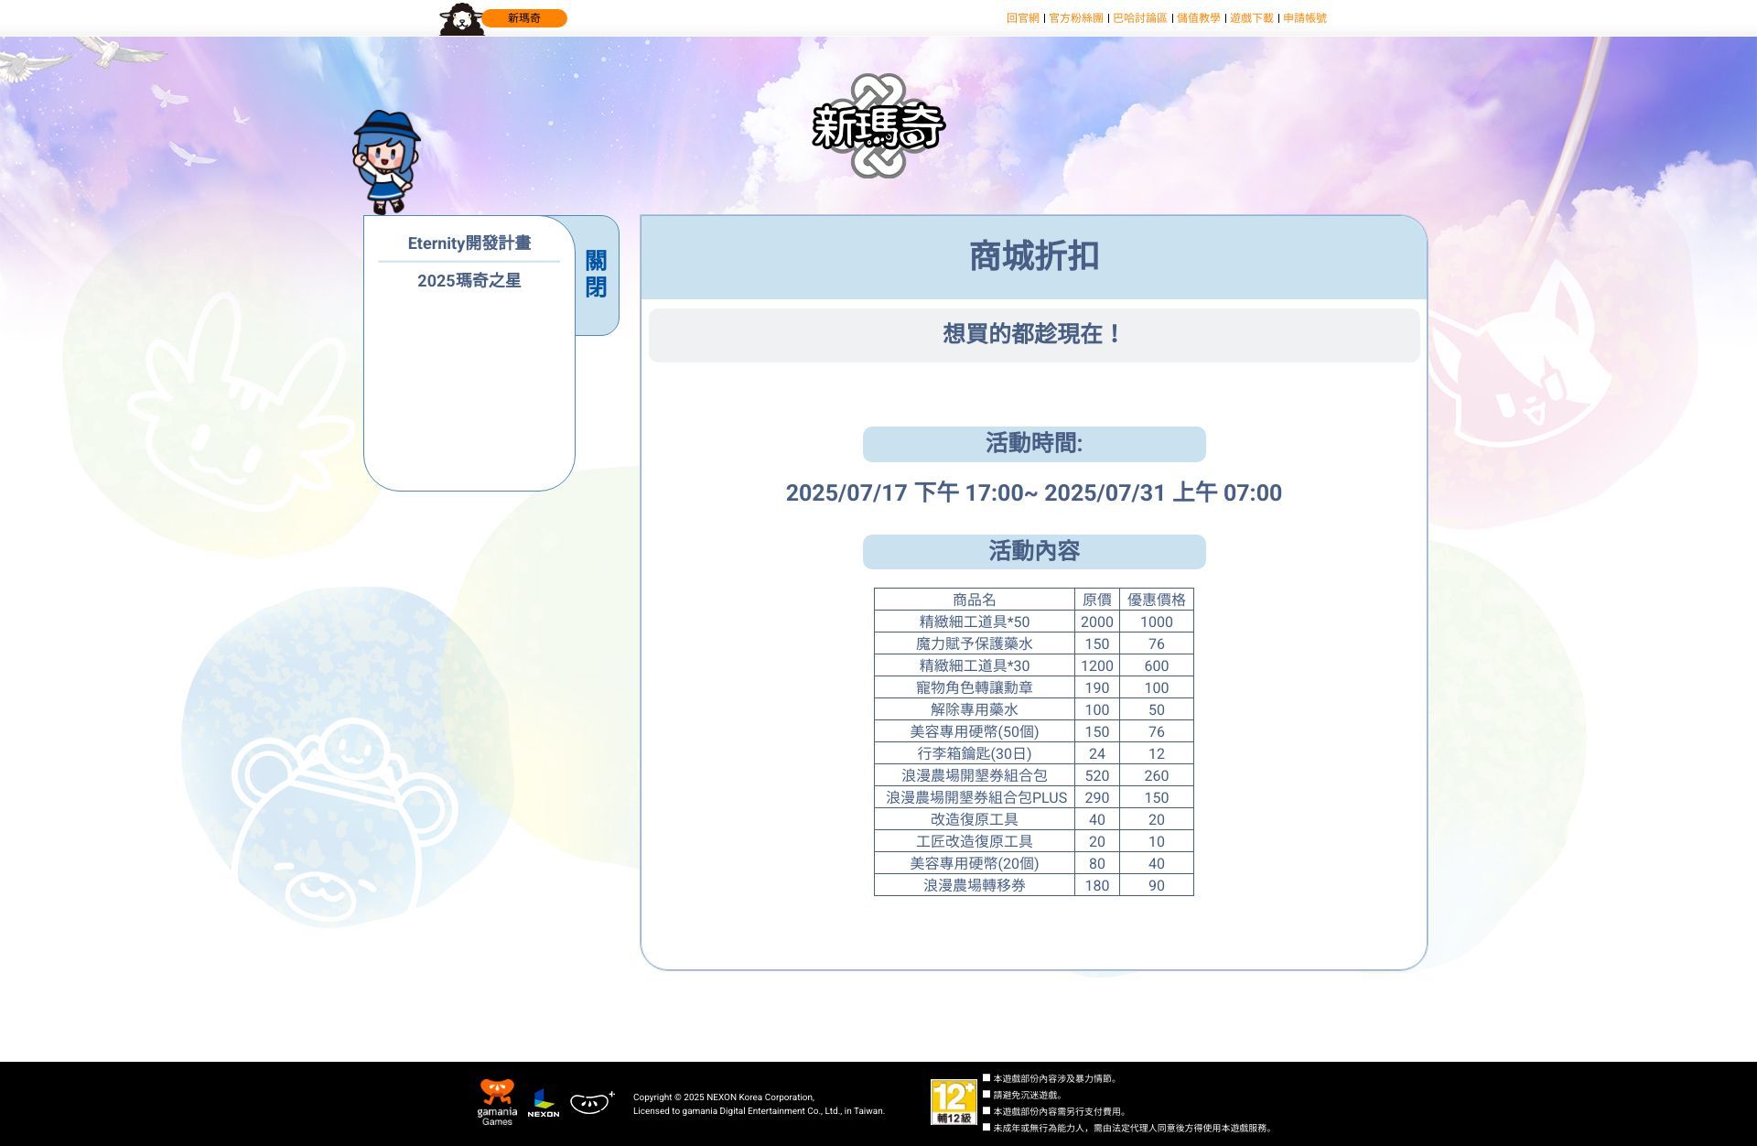Click the 520 original price cell

[1097, 775]
